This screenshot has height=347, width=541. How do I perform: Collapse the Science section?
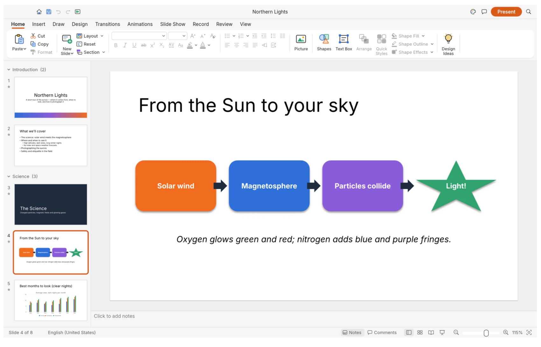click(9, 176)
